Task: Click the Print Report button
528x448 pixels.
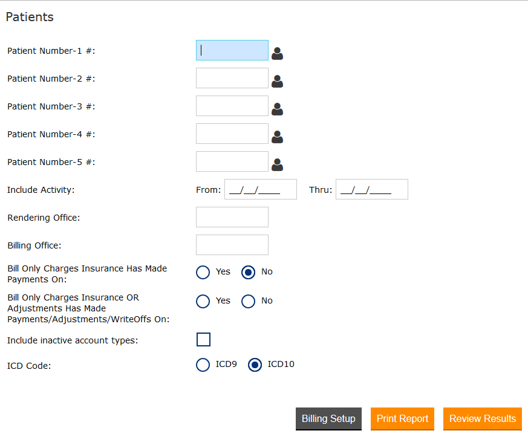Action: (402, 418)
